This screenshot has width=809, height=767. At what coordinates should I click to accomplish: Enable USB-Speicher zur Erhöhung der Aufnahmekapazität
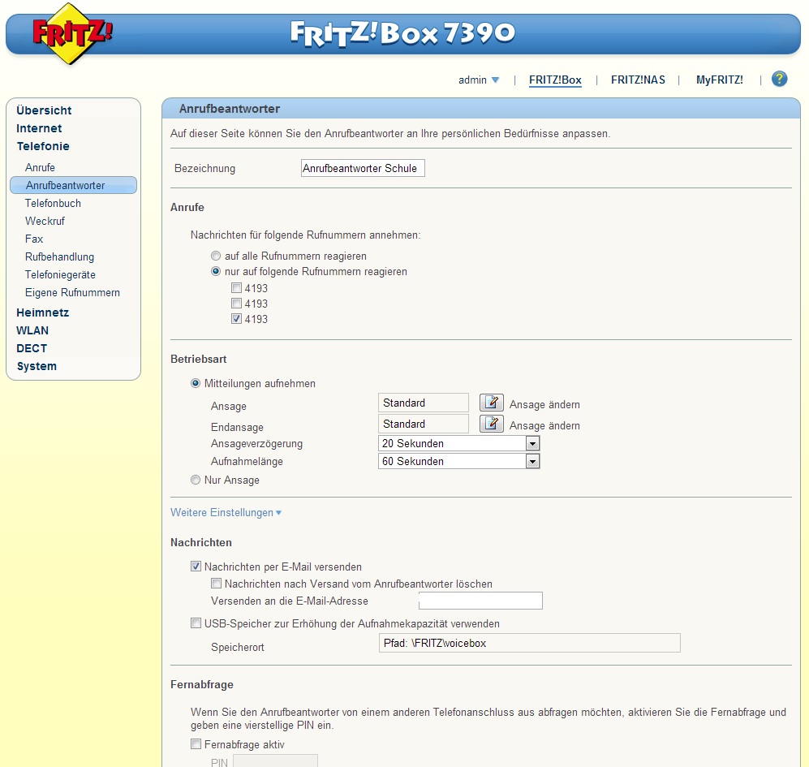click(x=196, y=623)
